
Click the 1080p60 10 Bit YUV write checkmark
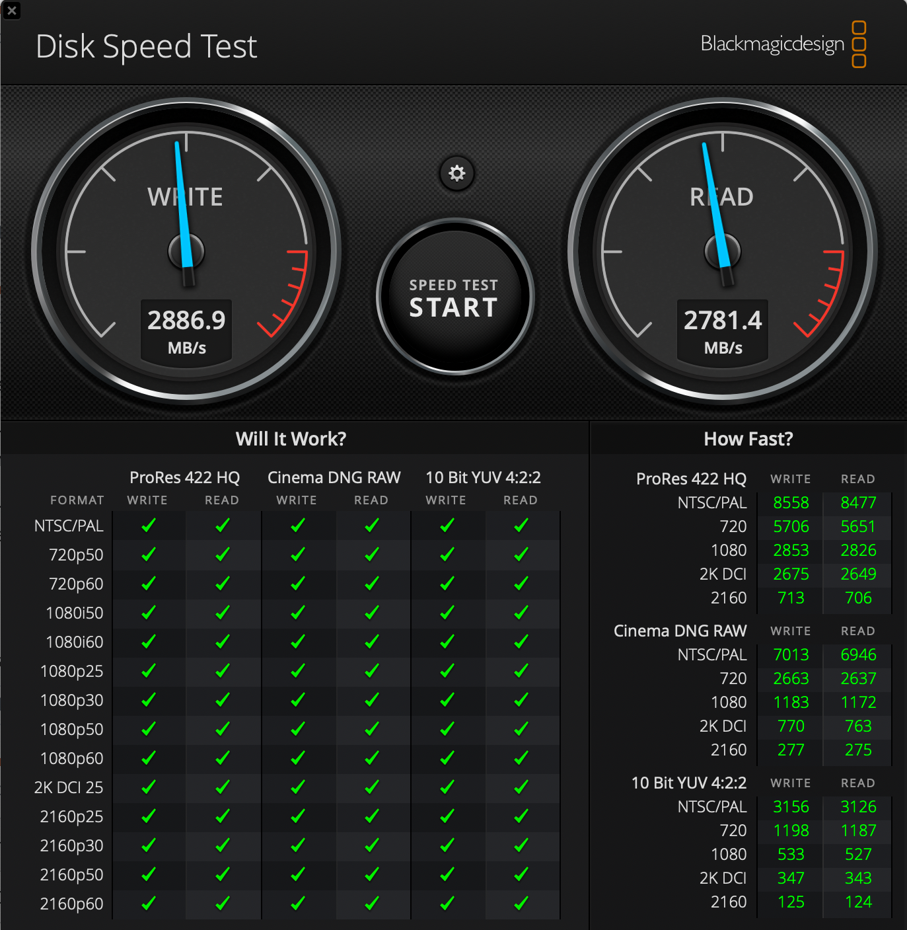(447, 758)
